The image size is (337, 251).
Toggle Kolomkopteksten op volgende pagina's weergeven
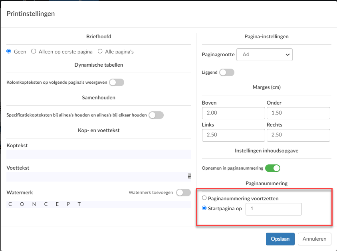coord(117,83)
